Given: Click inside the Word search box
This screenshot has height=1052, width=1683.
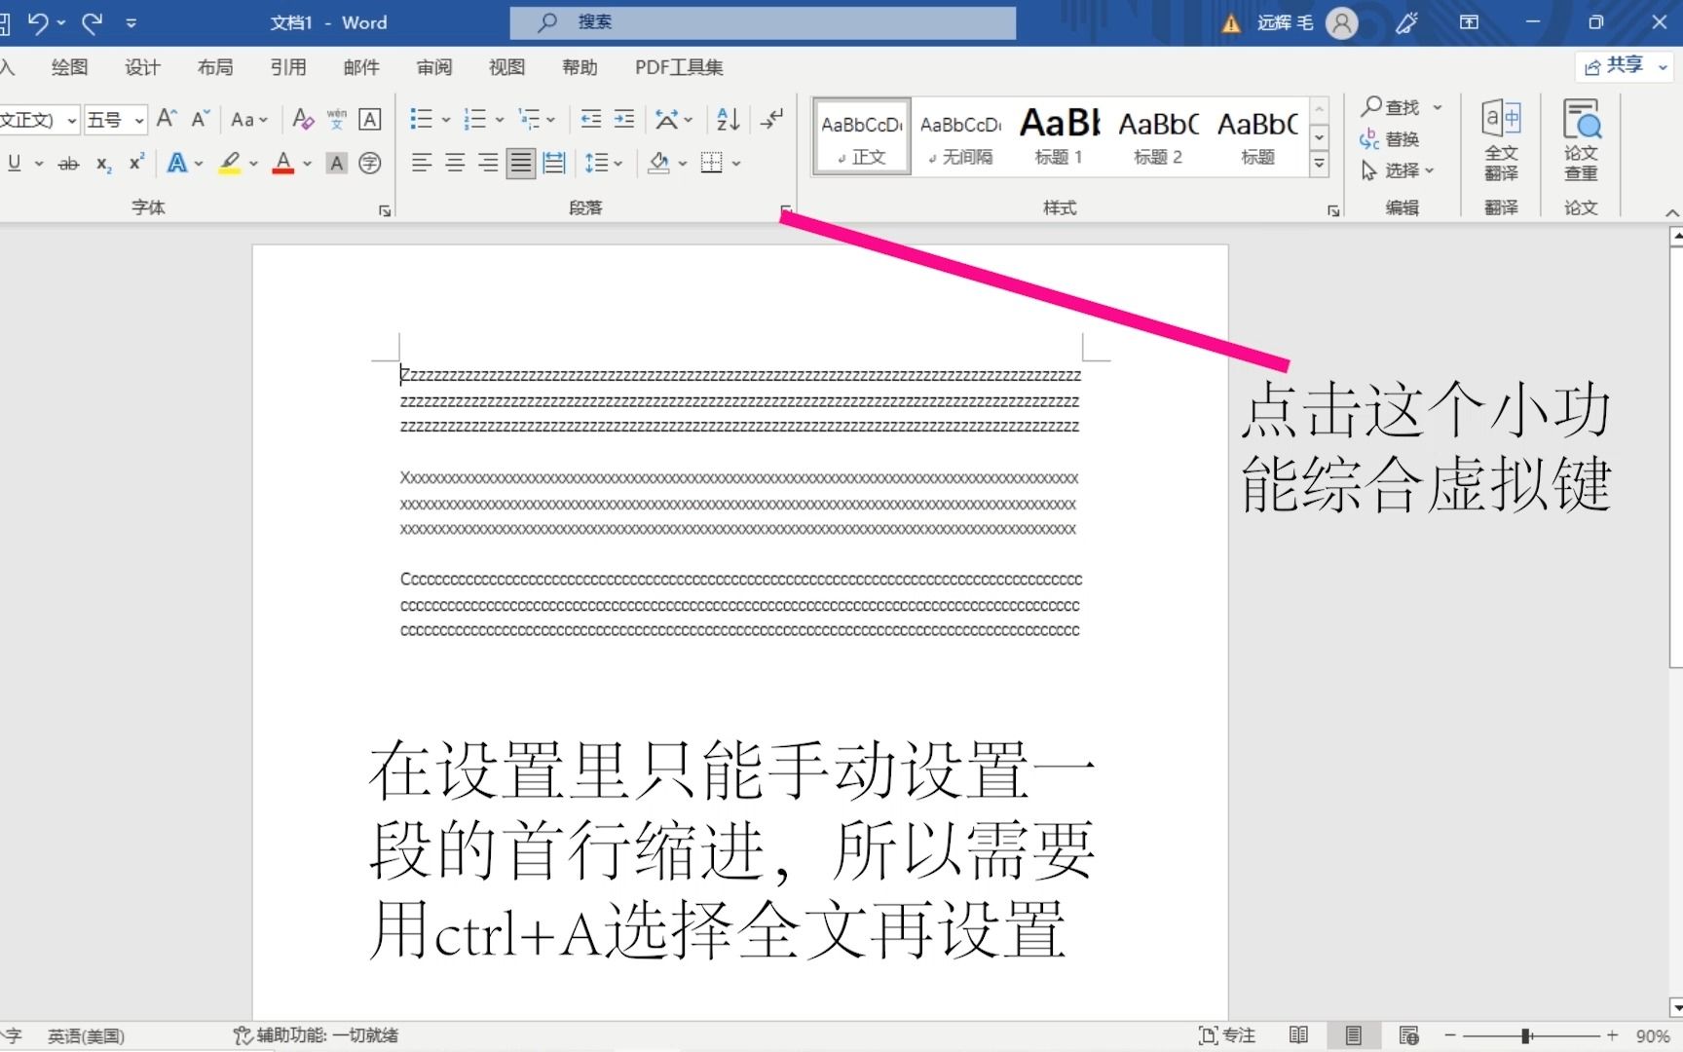Looking at the screenshot, I should pyautogui.click(x=763, y=22).
